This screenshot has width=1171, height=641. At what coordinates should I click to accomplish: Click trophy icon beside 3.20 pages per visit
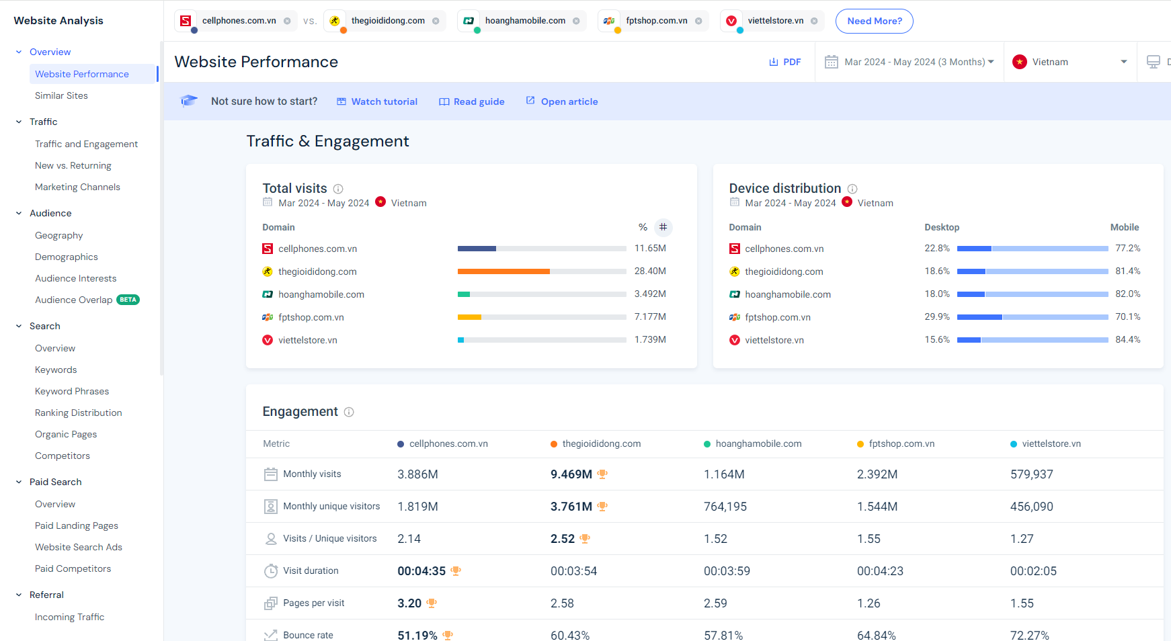[x=432, y=603]
